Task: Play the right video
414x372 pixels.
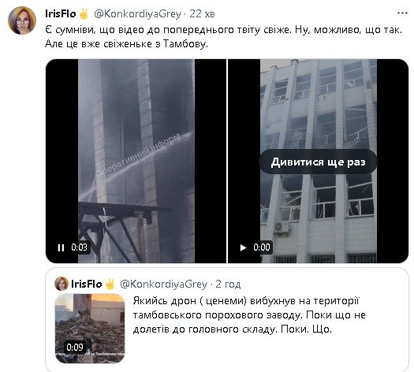Action: (x=243, y=247)
